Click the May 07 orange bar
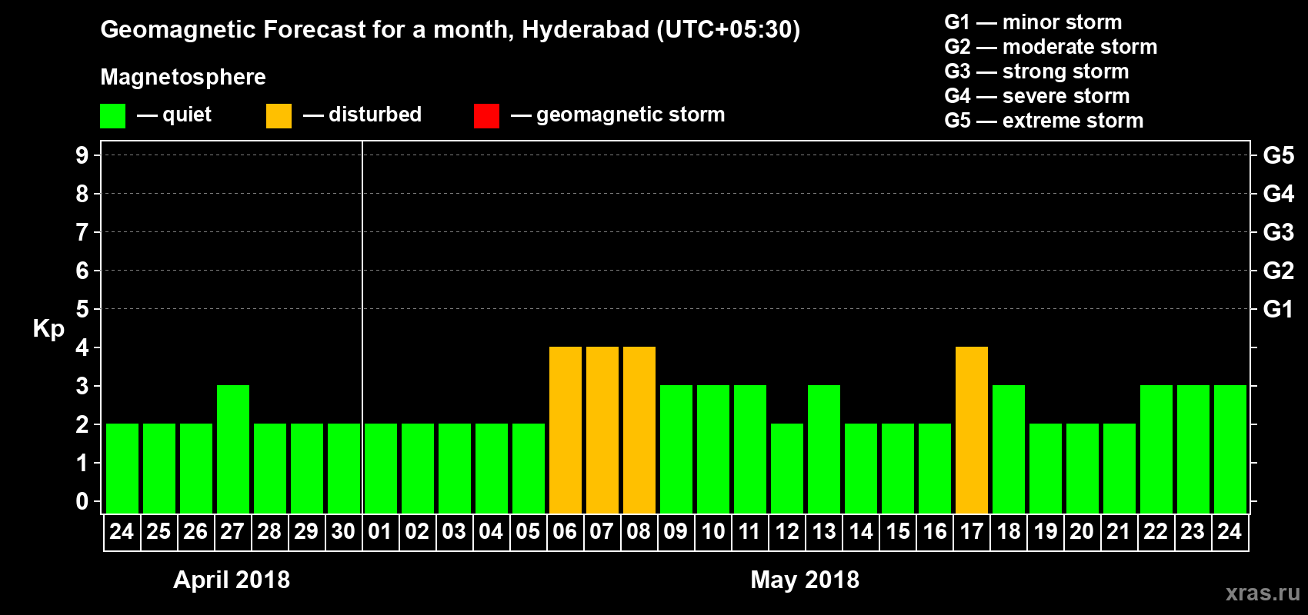1308x615 pixels. tap(602, 430)
